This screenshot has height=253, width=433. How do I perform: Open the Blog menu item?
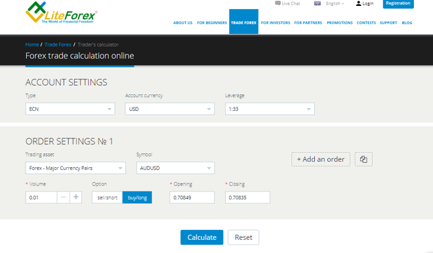(x=407, y=23)
